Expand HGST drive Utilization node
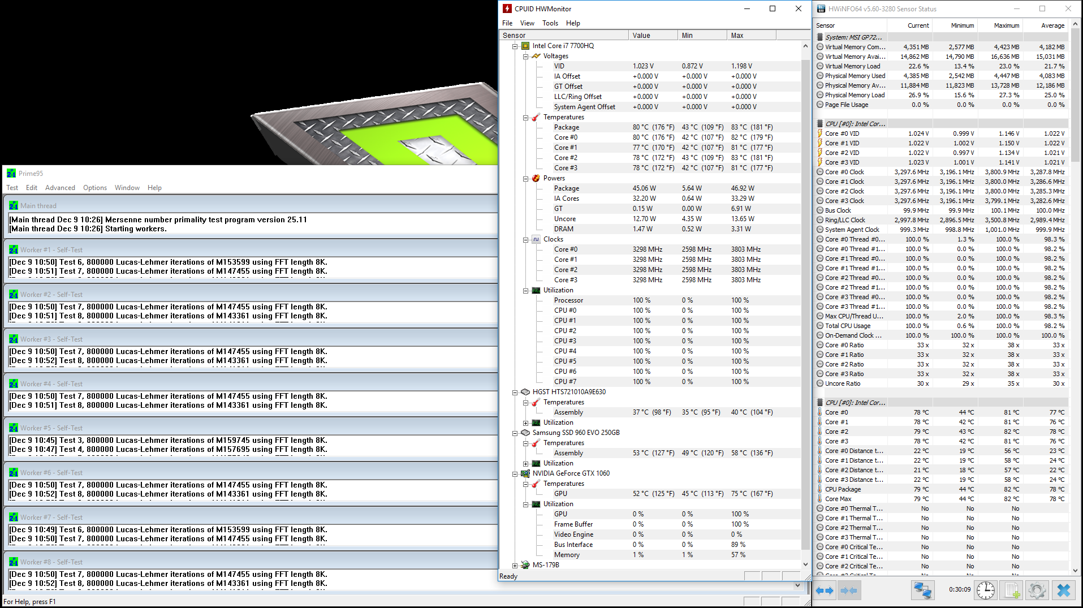 [525, 423]
